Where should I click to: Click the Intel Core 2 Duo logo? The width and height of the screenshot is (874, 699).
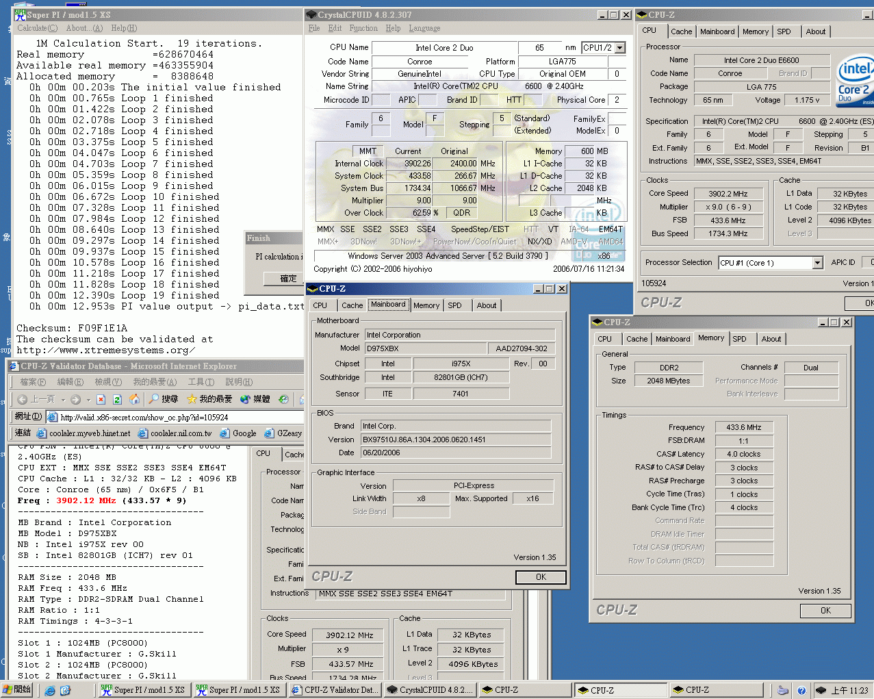coord(856,82)
